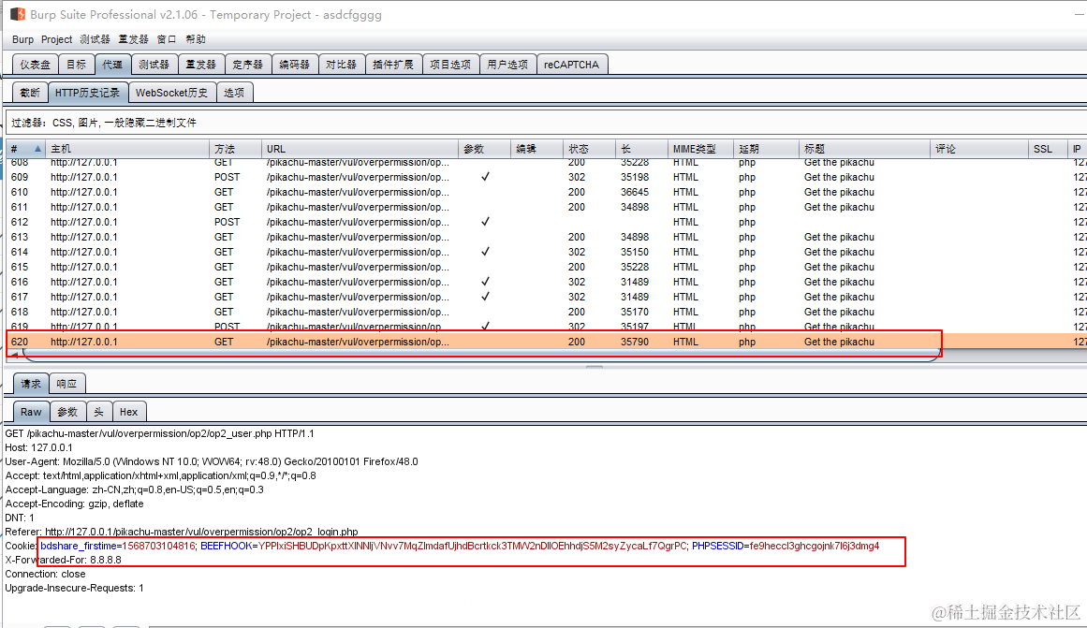
Task: Select history row 616
Action: [546, 282]
